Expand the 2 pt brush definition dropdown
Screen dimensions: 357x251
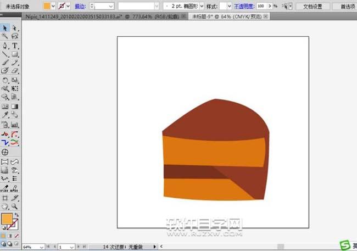(x=201, y=5)
